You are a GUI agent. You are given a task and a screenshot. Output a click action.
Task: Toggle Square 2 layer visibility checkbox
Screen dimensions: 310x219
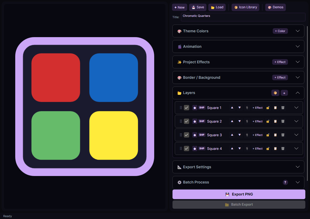tap(187, 121)
